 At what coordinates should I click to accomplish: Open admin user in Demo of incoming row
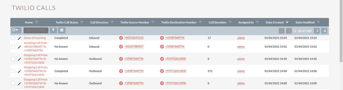[x=241, y=38]
